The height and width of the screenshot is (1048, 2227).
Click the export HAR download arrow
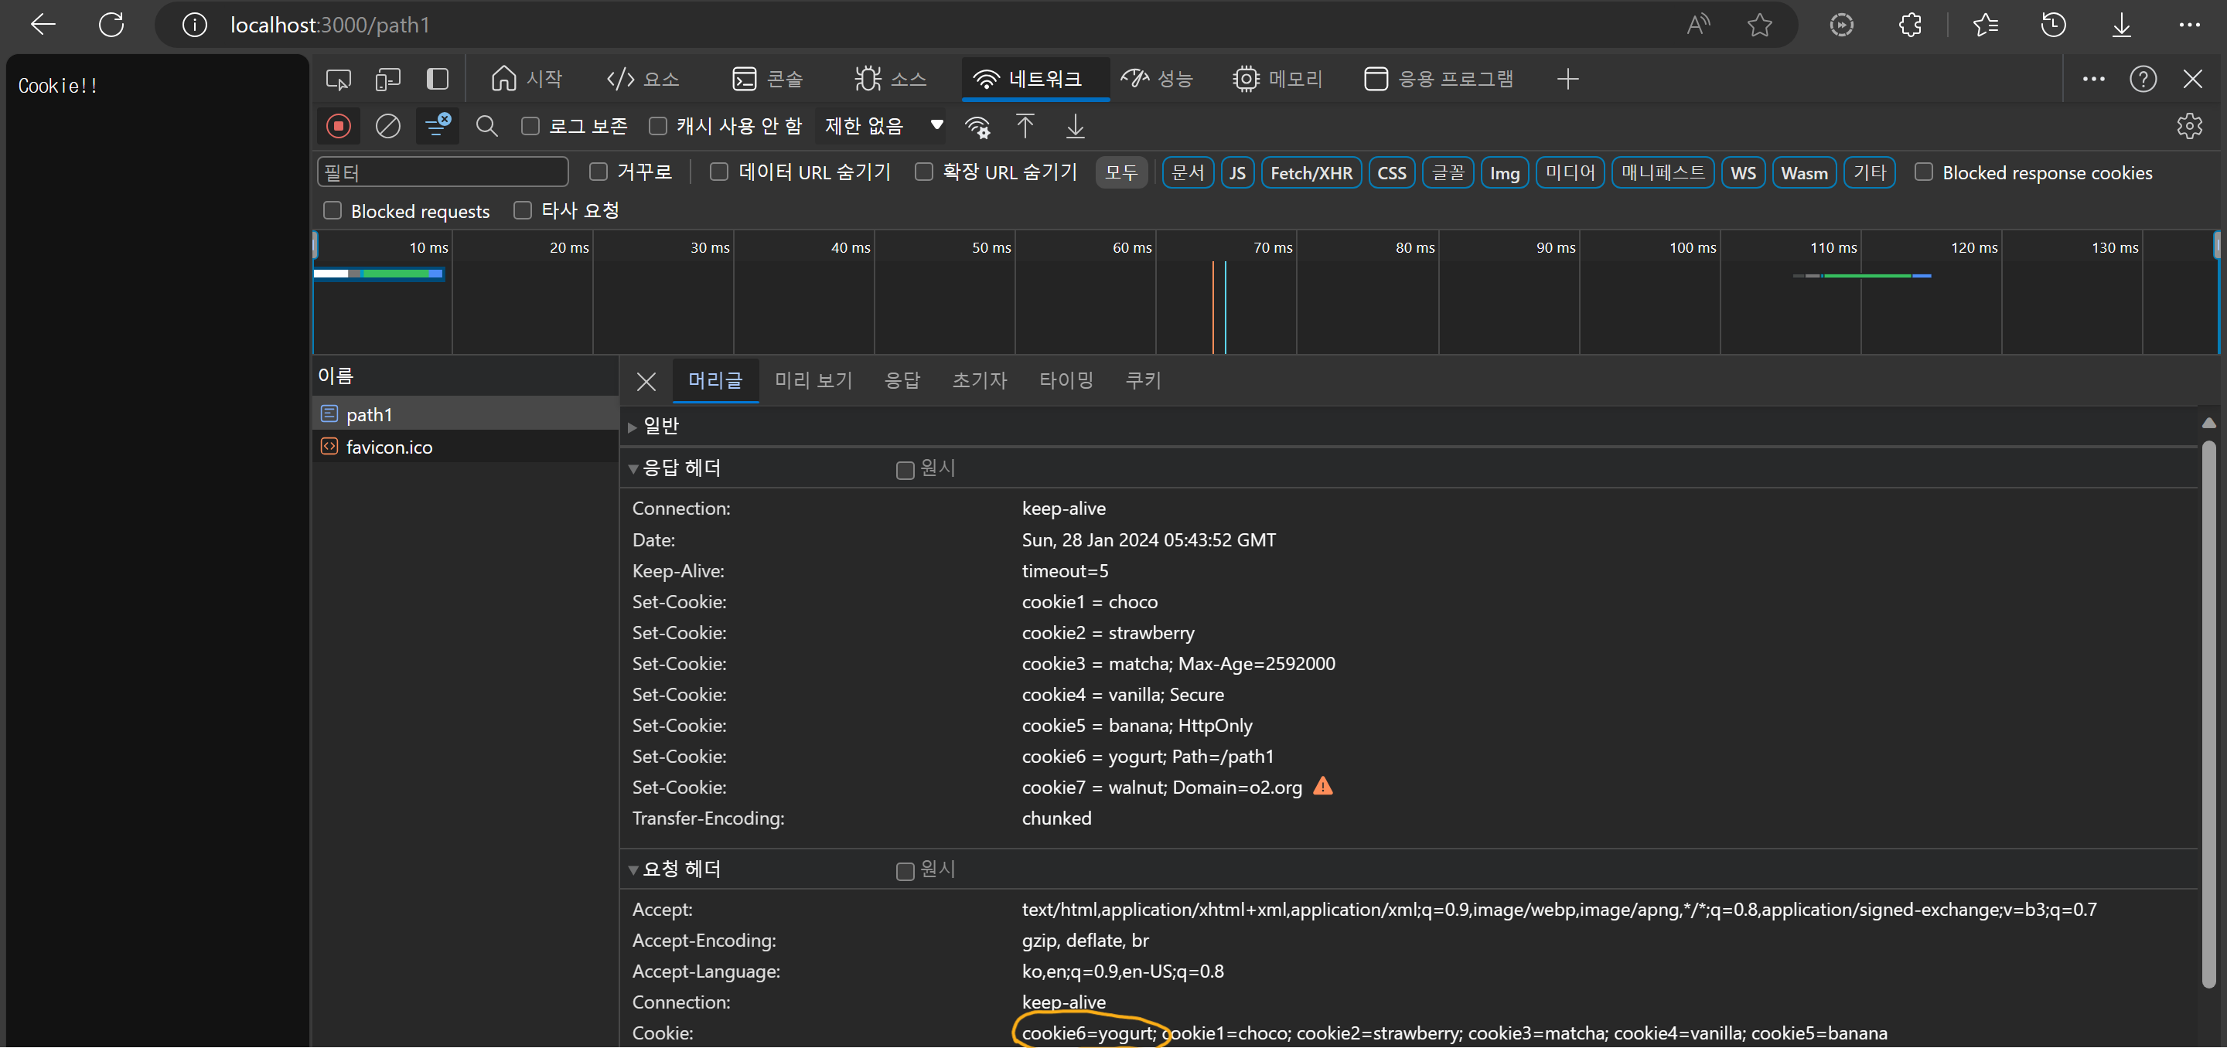click(1075, 126)
